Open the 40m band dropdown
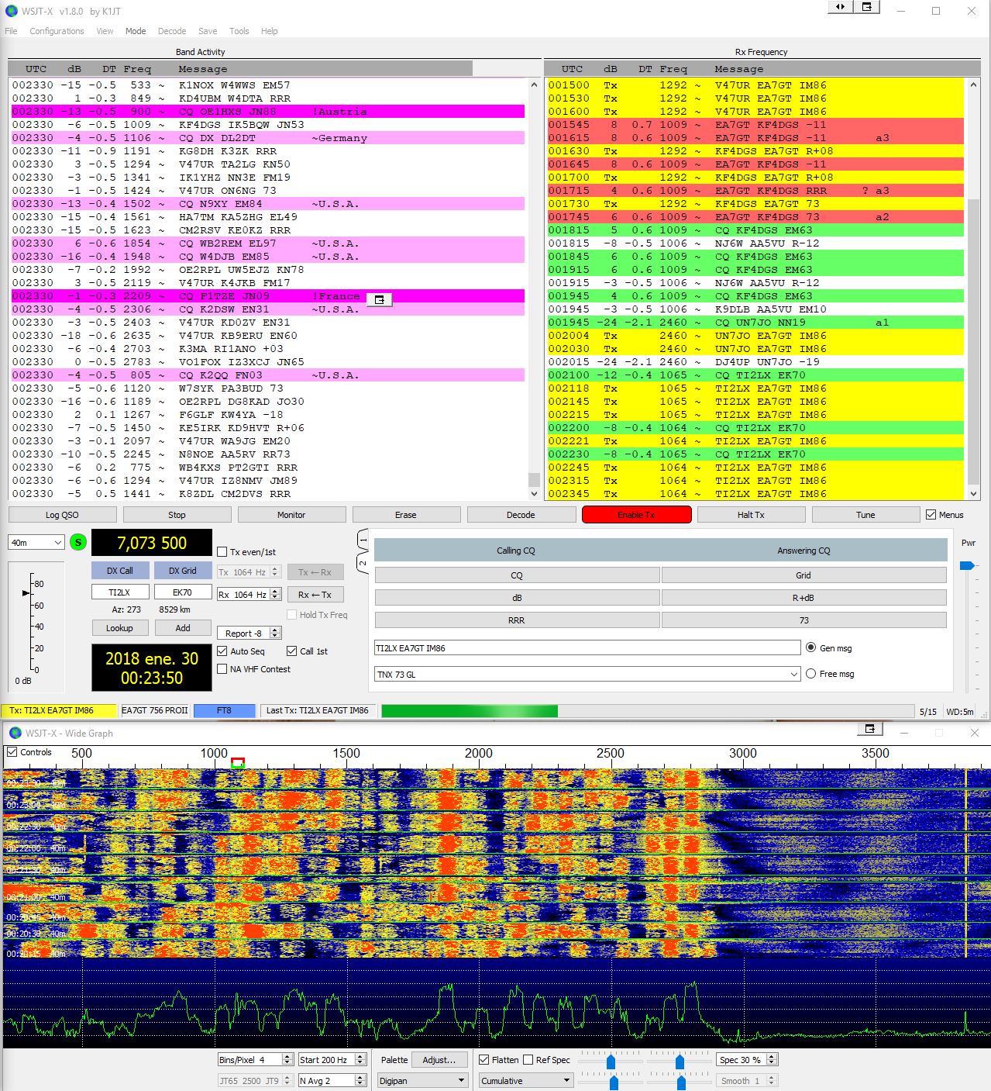This screenshot has height=1091, width=991. click(x=36, y=543)
